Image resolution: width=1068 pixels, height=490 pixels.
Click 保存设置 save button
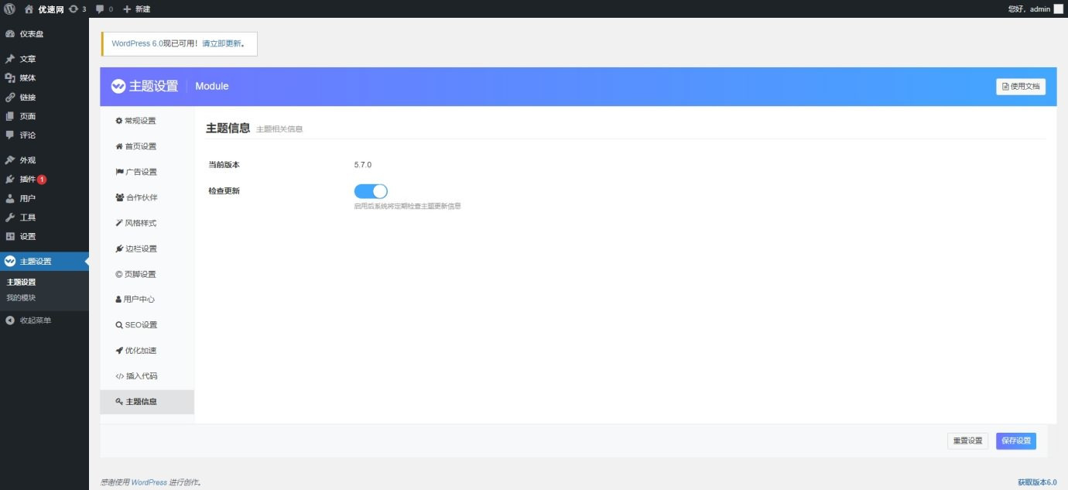pos(1016,440)
